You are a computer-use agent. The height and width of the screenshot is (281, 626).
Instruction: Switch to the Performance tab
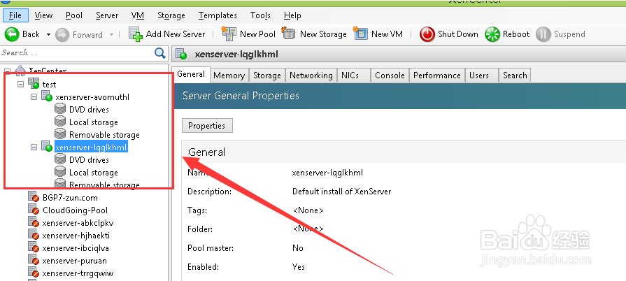[436, 75]
